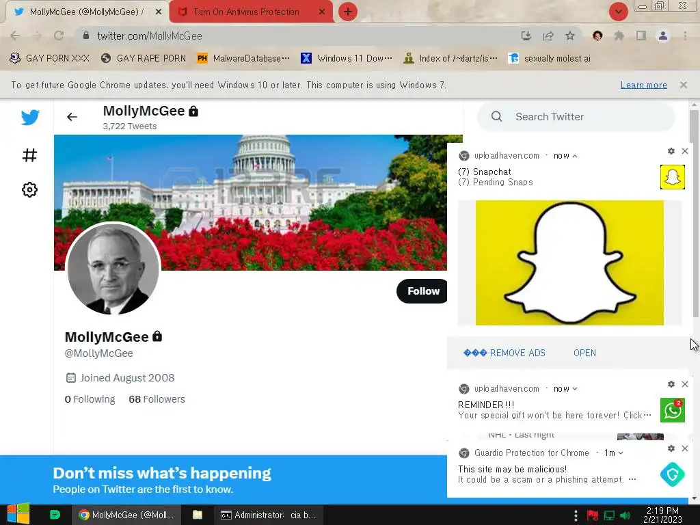700x525 pixels.
Task: Open the Chrome three-dot menu
Action: coord(685,36)
